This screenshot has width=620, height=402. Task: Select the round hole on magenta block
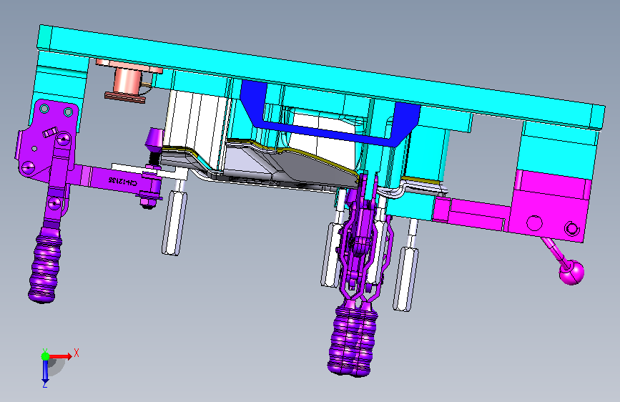point(535,223)
